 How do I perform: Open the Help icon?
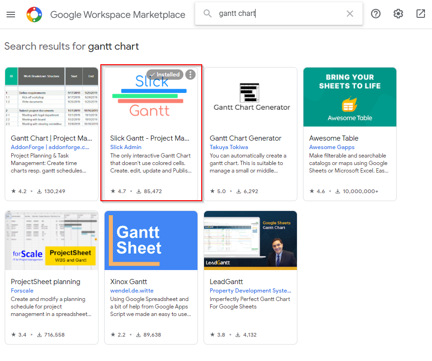(376, 14)
